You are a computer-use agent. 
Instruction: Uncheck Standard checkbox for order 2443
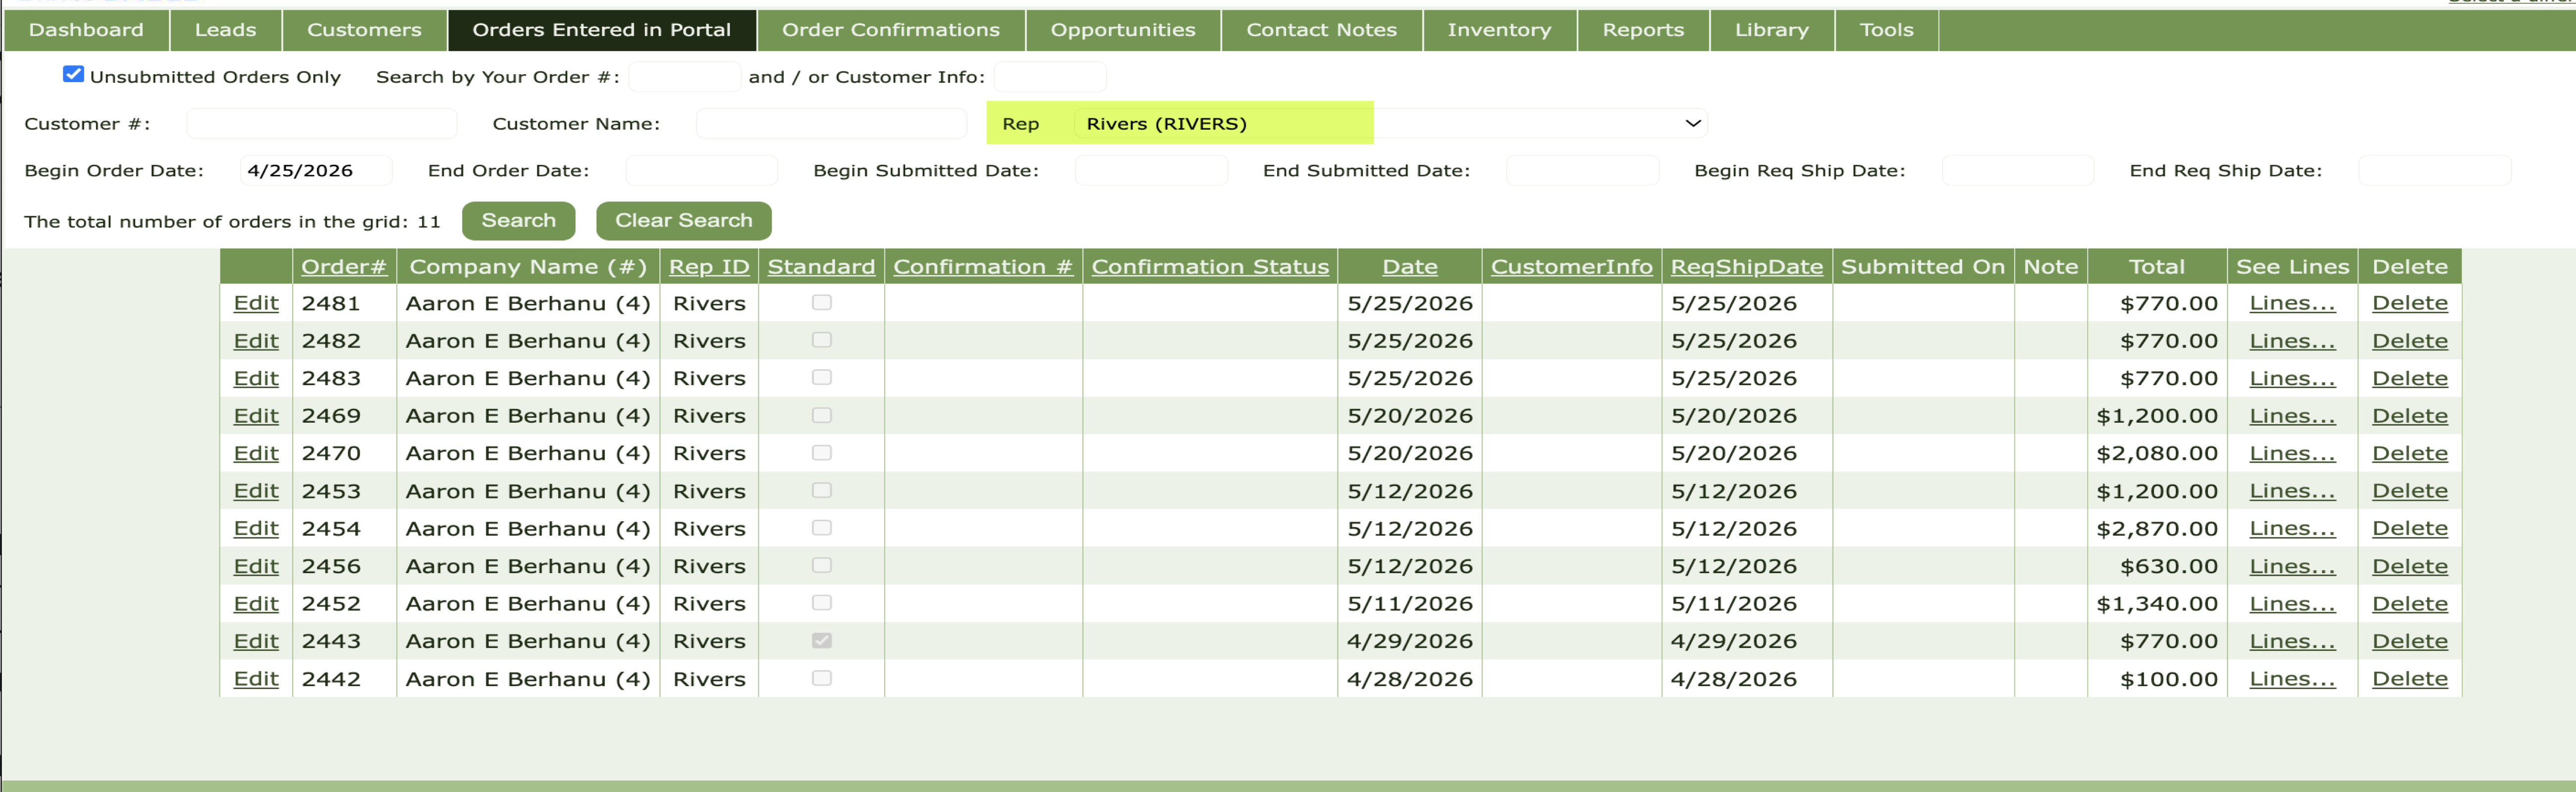click(x=822, y=641)
